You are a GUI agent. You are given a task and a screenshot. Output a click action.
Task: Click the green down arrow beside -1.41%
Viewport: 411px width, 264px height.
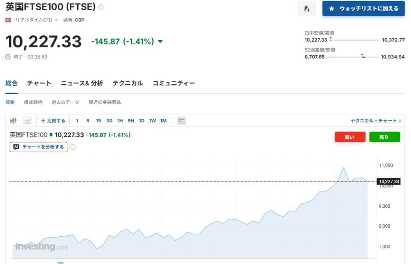pos(161,41)
